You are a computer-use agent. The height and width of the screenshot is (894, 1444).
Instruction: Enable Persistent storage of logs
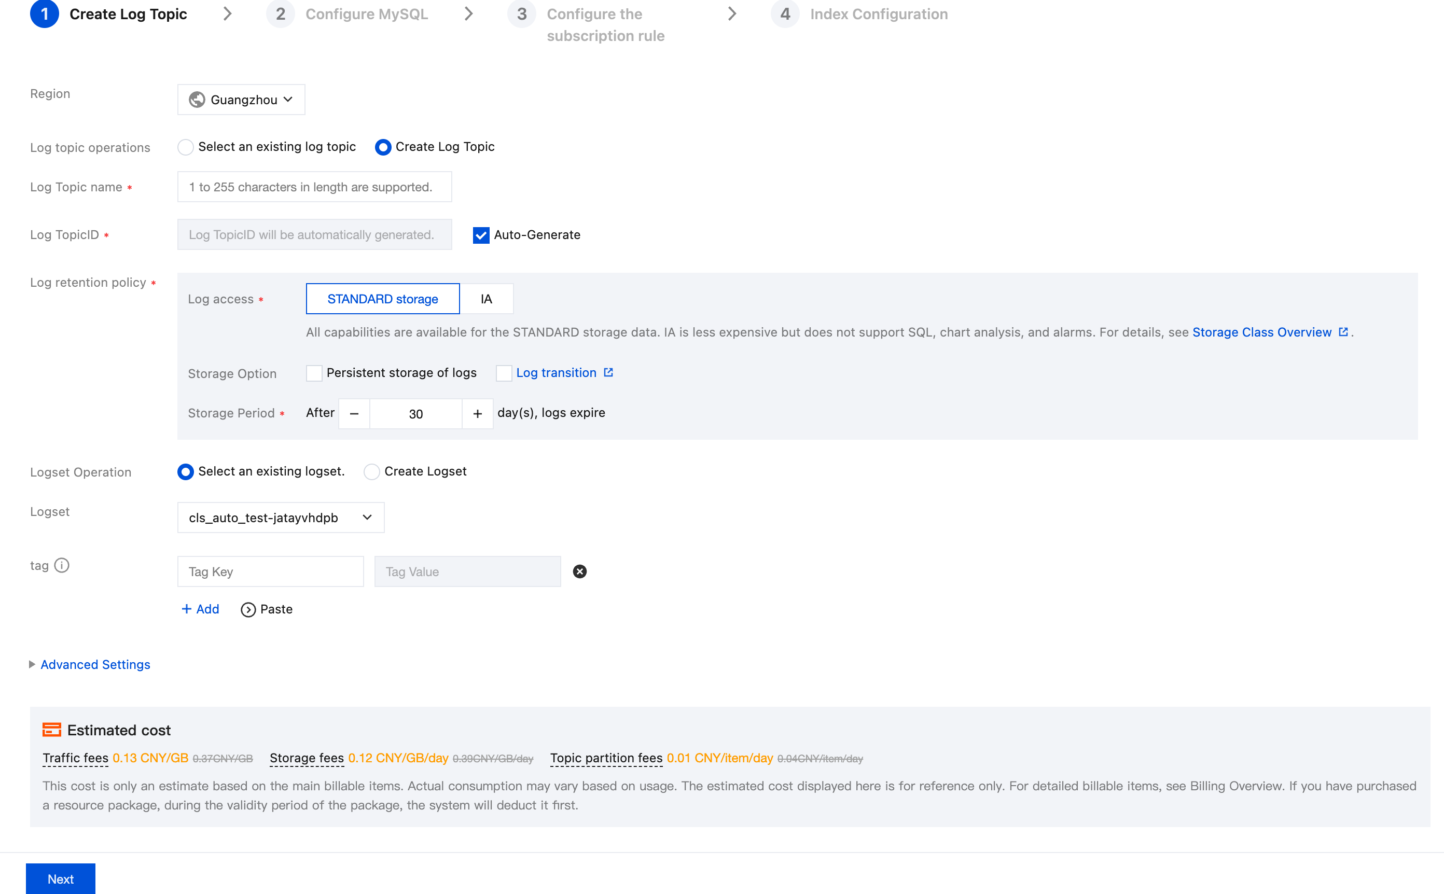tap(314, 373)
